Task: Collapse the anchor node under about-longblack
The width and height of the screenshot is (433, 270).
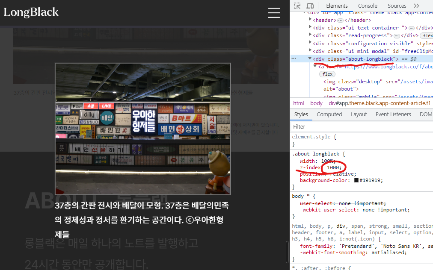Action: 315,67
